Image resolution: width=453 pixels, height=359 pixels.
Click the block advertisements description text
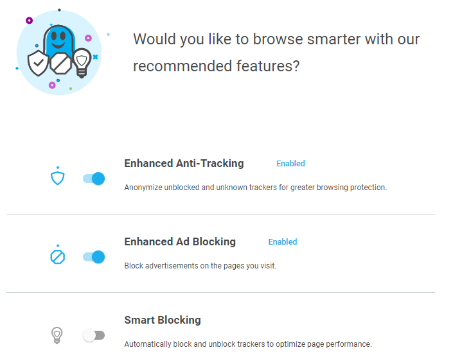click(x=200, y=265)
